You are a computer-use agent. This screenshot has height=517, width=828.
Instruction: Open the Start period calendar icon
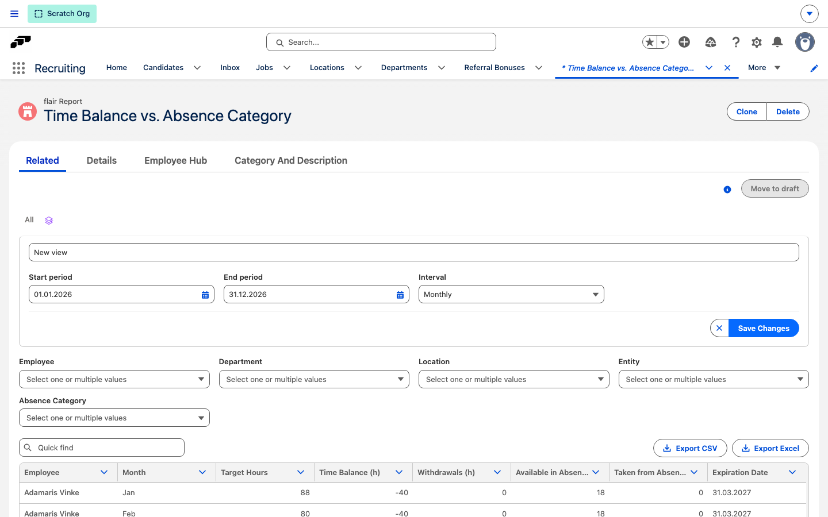click(x=205, y=295)
